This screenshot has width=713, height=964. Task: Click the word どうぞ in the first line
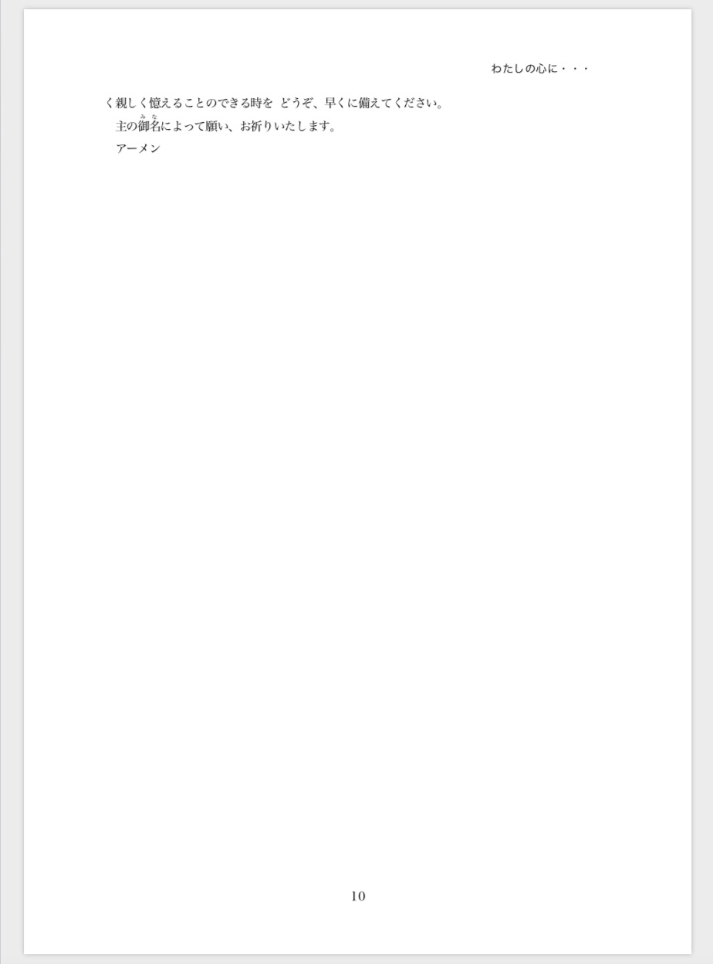[x=296, y=104]
